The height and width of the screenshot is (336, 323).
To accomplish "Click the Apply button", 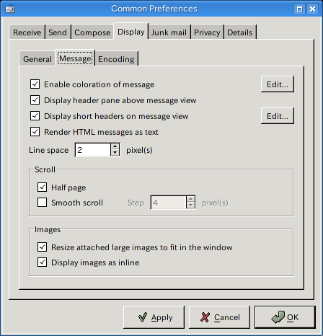I will tap(154, 317).
